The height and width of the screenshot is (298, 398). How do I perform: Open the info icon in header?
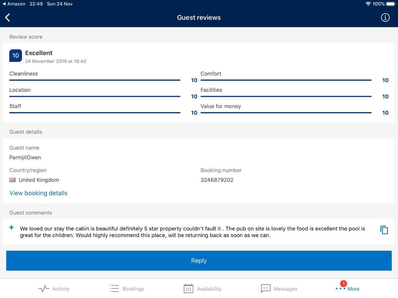click(385, 18)
